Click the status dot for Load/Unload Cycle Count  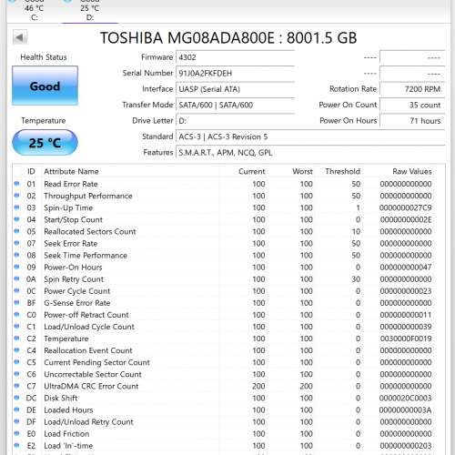(16, 326)
